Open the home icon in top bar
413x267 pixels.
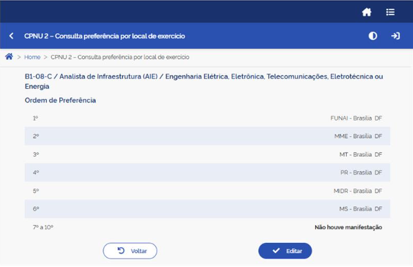(x=366, y=12)
